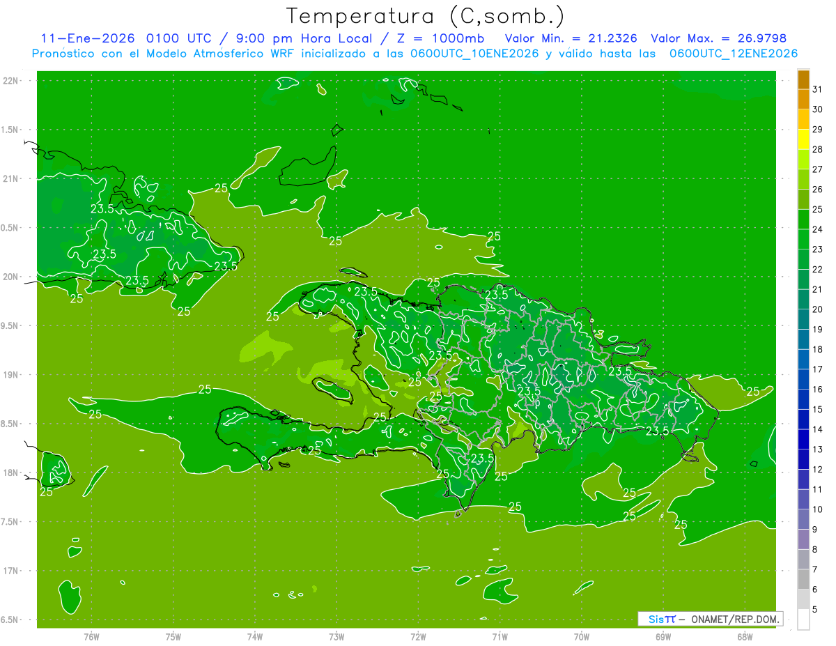
Task: Click "Valor Min. = 21.2326" text
Action: pos(571,38)
